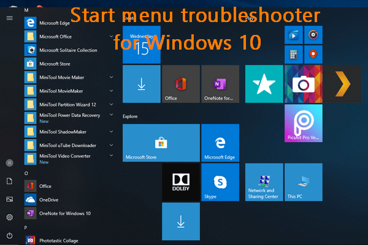This screenshot has height=245, width=368.
Task: Open the OneNote for... tile
Action: pyautogui.click(x=220, y=84)
